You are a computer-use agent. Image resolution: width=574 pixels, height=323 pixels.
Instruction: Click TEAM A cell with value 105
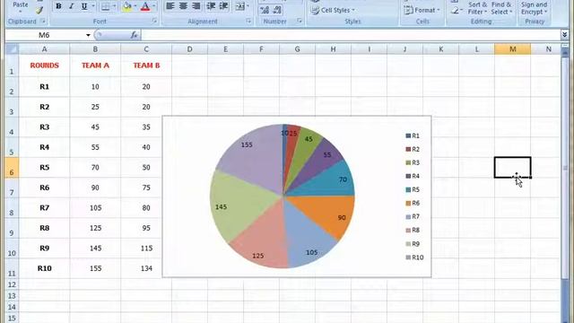point(95,208)
